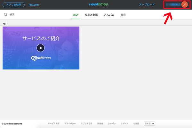192x128 pixels.
Task: Switch to the 写真と動画 tab
Action: (x=91, y=15)
